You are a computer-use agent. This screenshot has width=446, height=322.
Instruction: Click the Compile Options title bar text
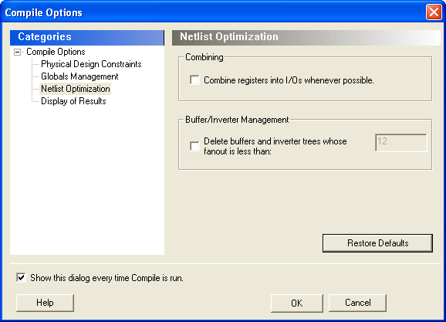[x=43, y=13]
